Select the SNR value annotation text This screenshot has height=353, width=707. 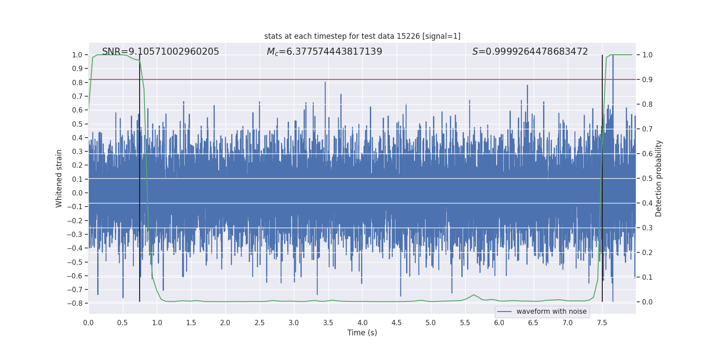tap(160, 52)
